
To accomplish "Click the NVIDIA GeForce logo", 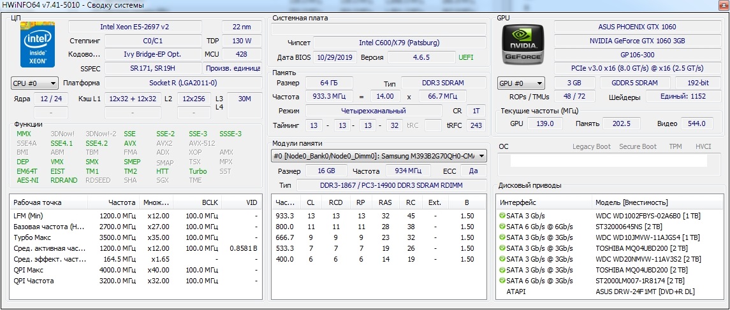I will coord(523,45).
